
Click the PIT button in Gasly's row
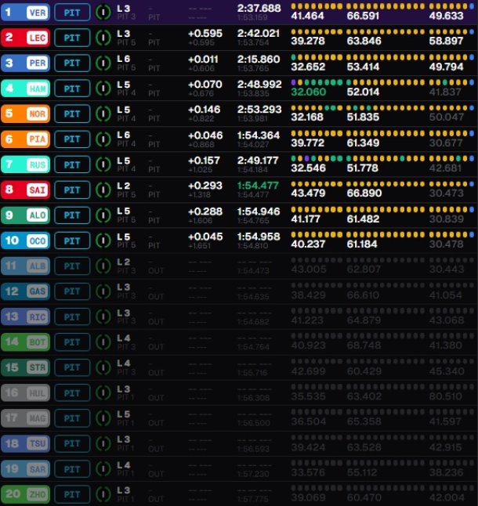[72, 291]
